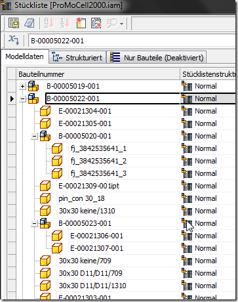Click the A-Z sort items toolbar icon
The image size is (238, 302).
(x=49, y=23)
